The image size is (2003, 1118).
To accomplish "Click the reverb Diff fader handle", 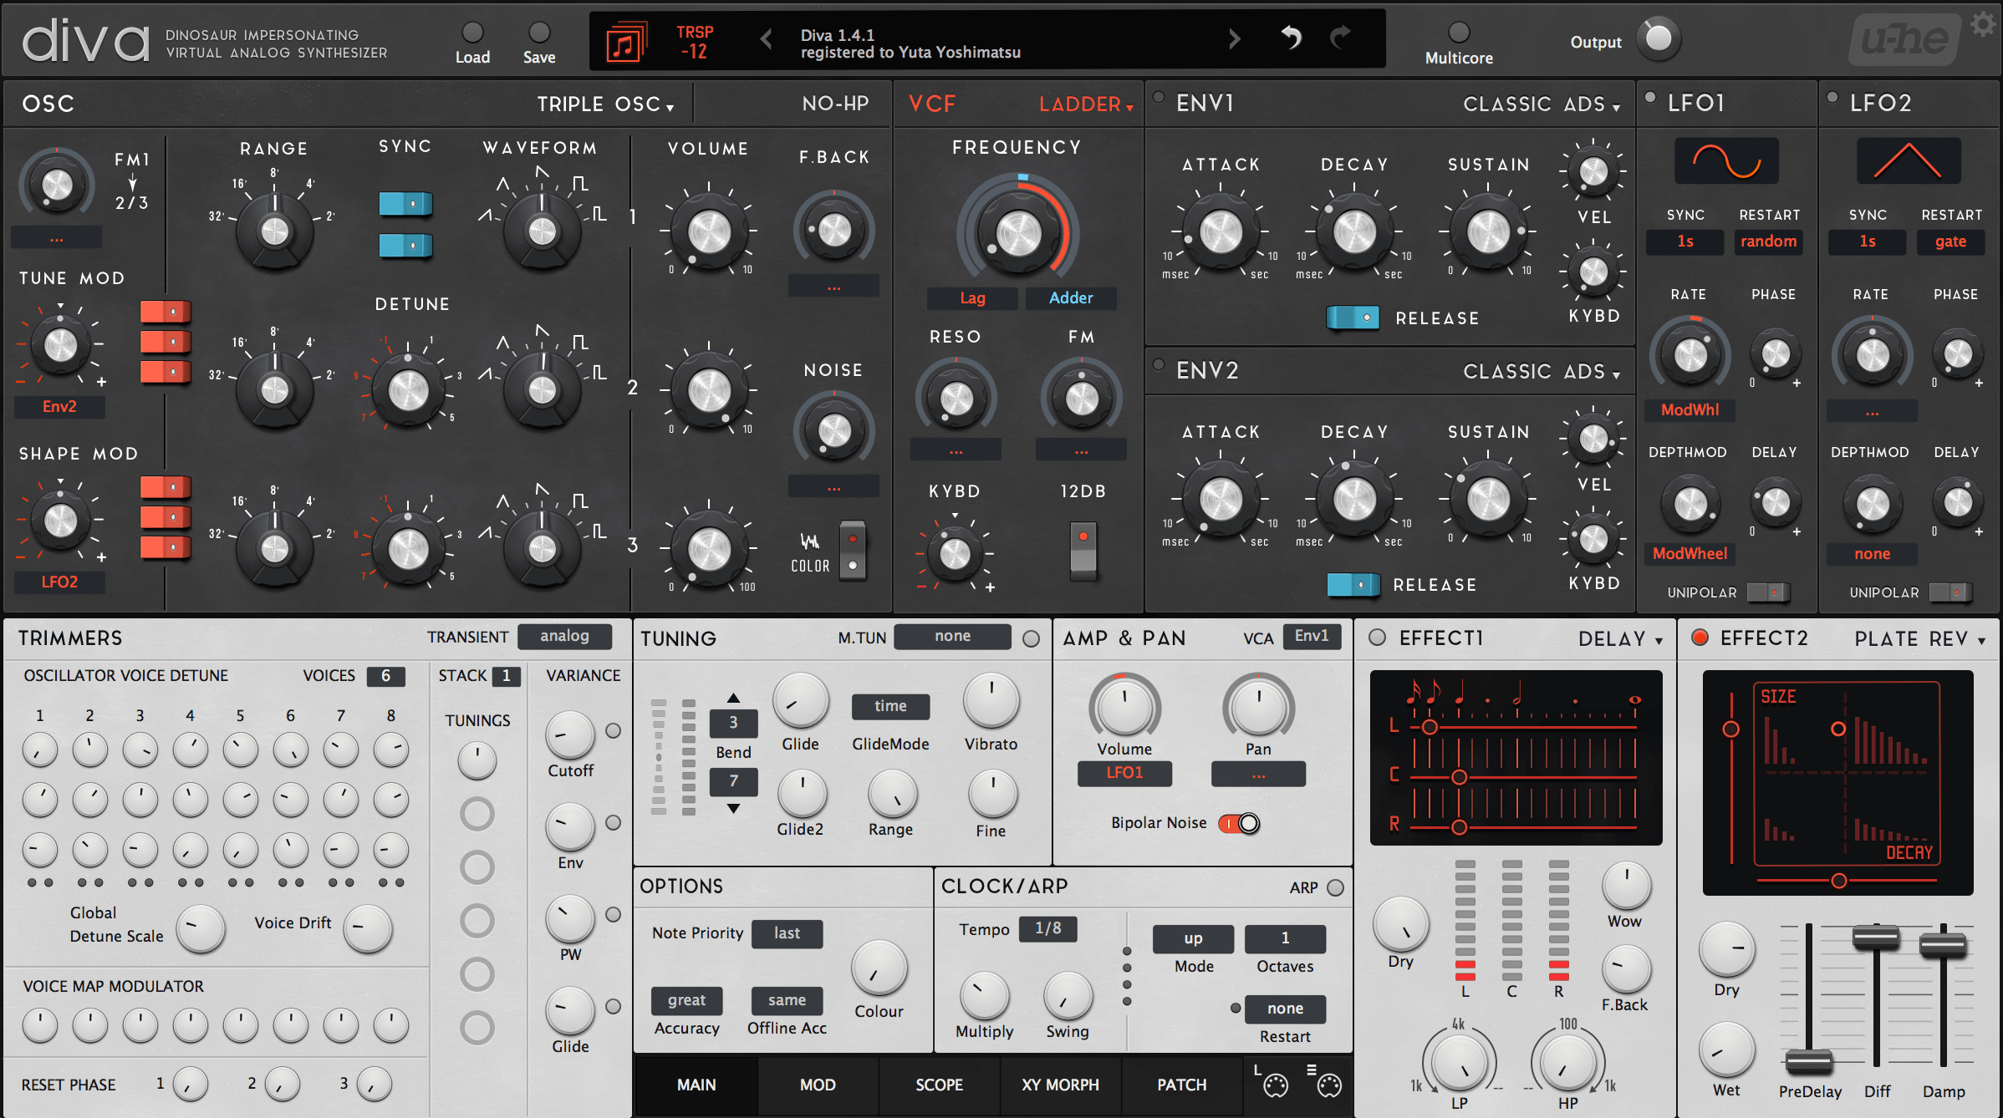I will click(x=1876, y=938).
